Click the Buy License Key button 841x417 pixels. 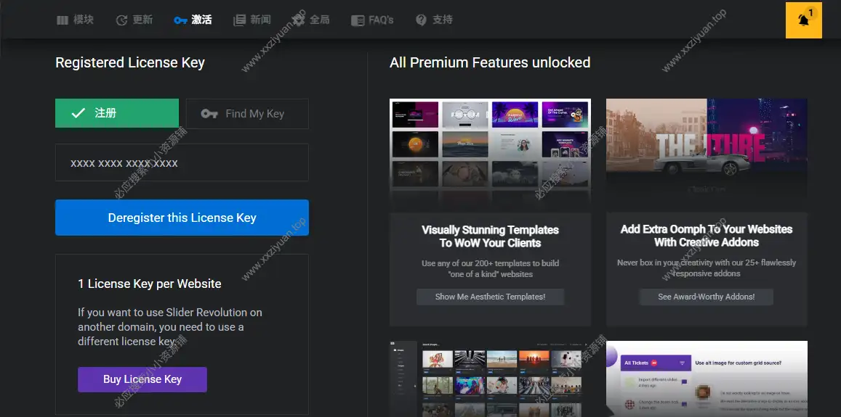tap(142, 379)
